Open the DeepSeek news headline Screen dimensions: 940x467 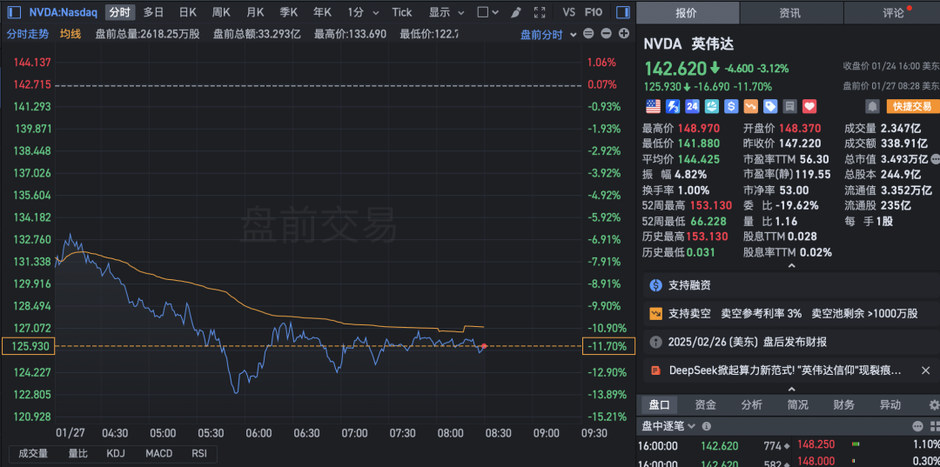pos(785,370)
